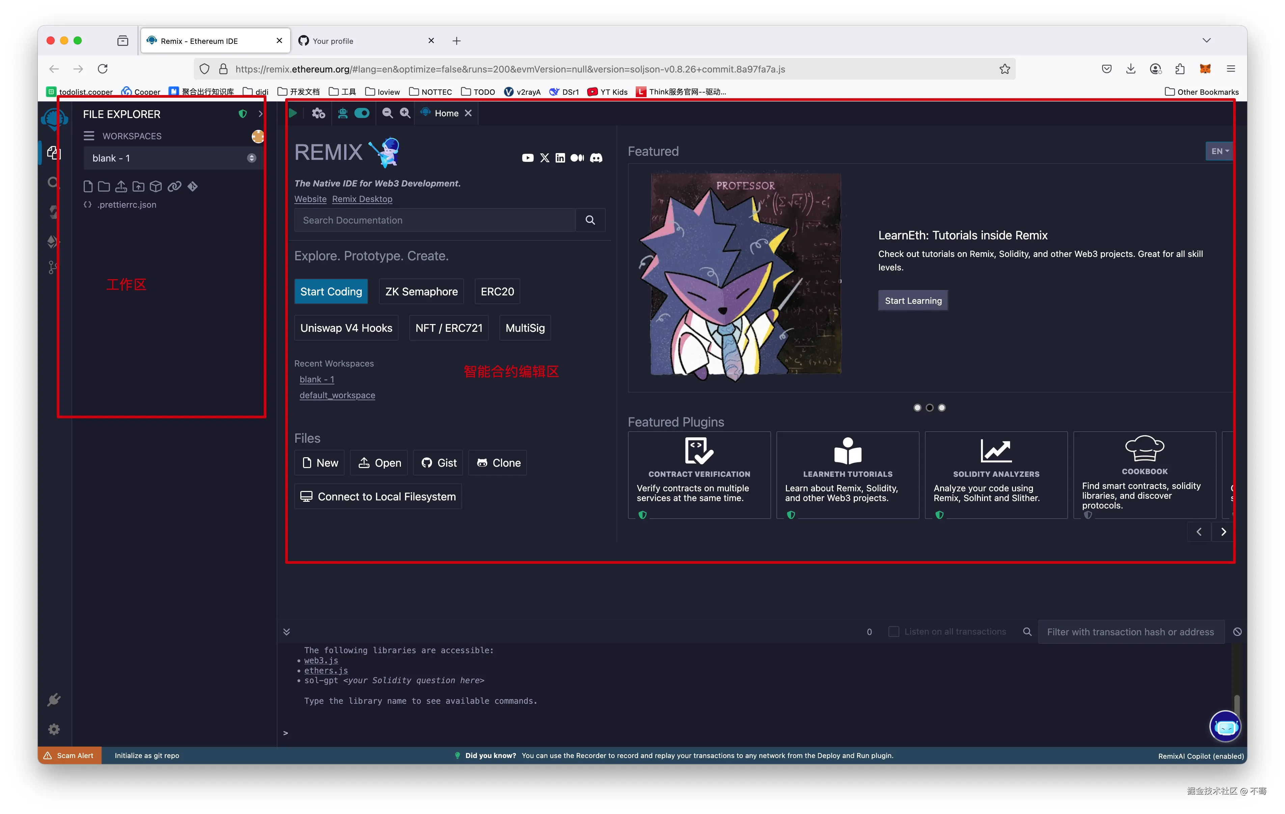
Task: Click the zoom out magnifier icon
Action: [x=387, y=113]
